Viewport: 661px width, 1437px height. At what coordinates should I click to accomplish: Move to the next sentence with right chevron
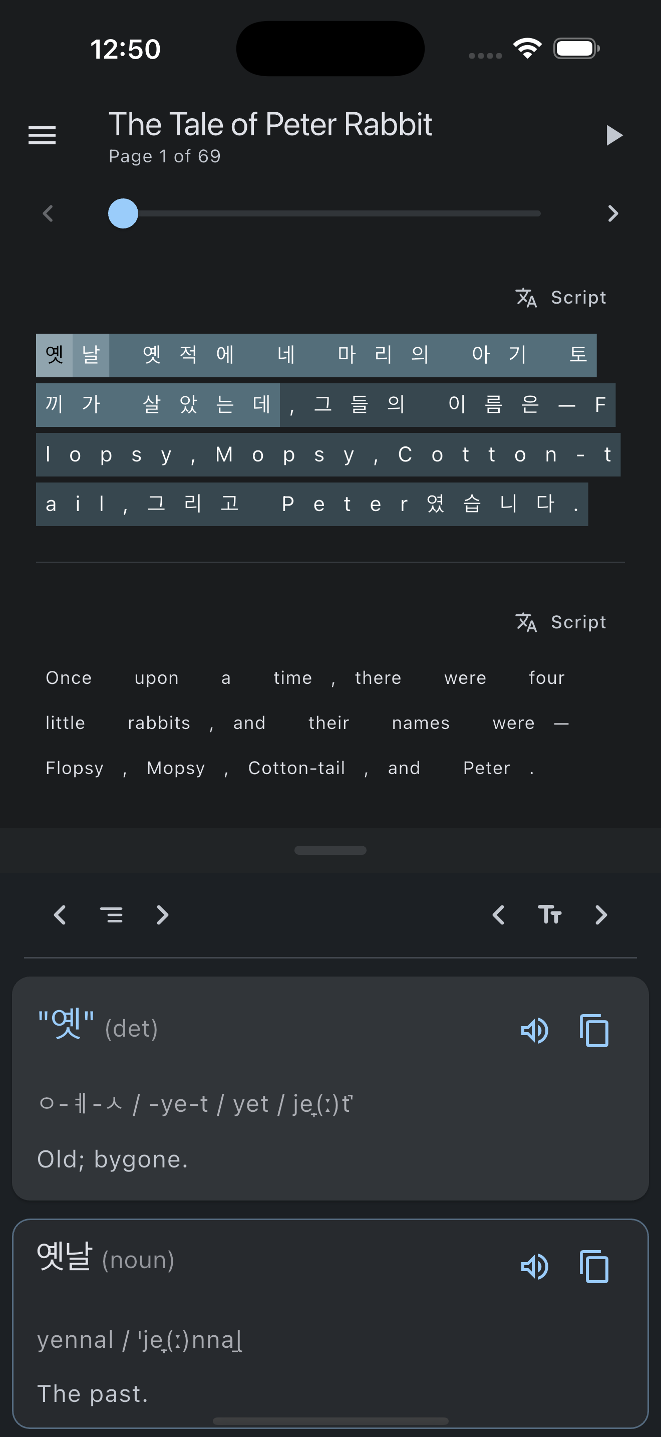[162, 915]
